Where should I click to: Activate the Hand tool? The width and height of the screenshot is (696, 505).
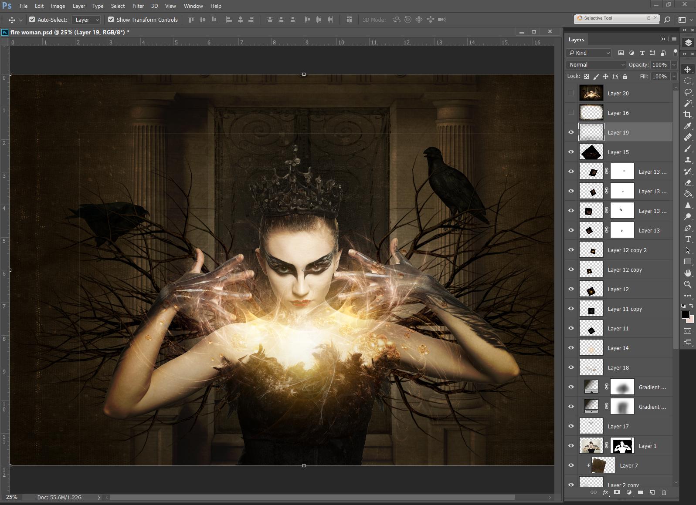click(688, 273)
